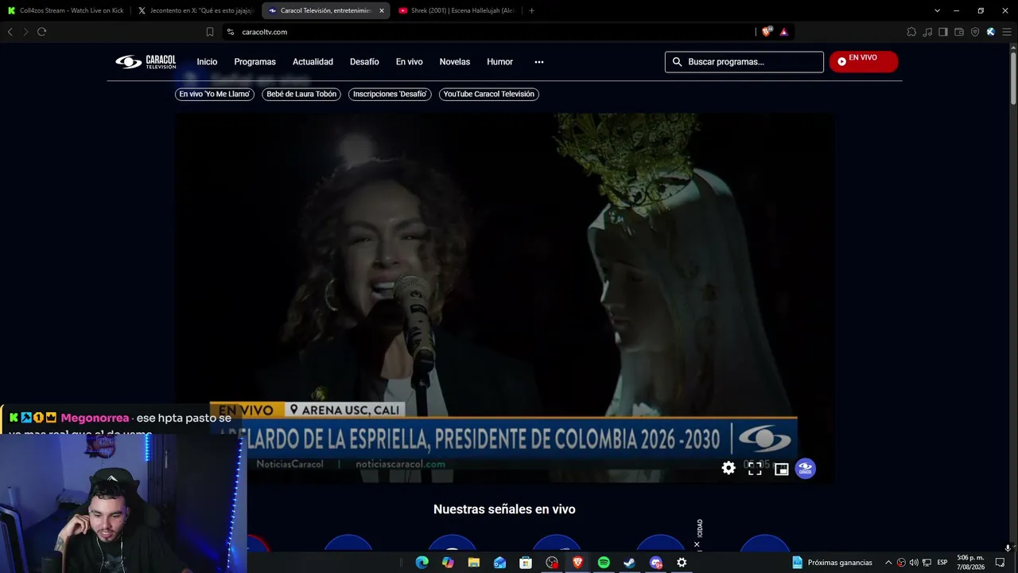
Task: Switch to the Jecontento en X tab
Action: (196, 10)
